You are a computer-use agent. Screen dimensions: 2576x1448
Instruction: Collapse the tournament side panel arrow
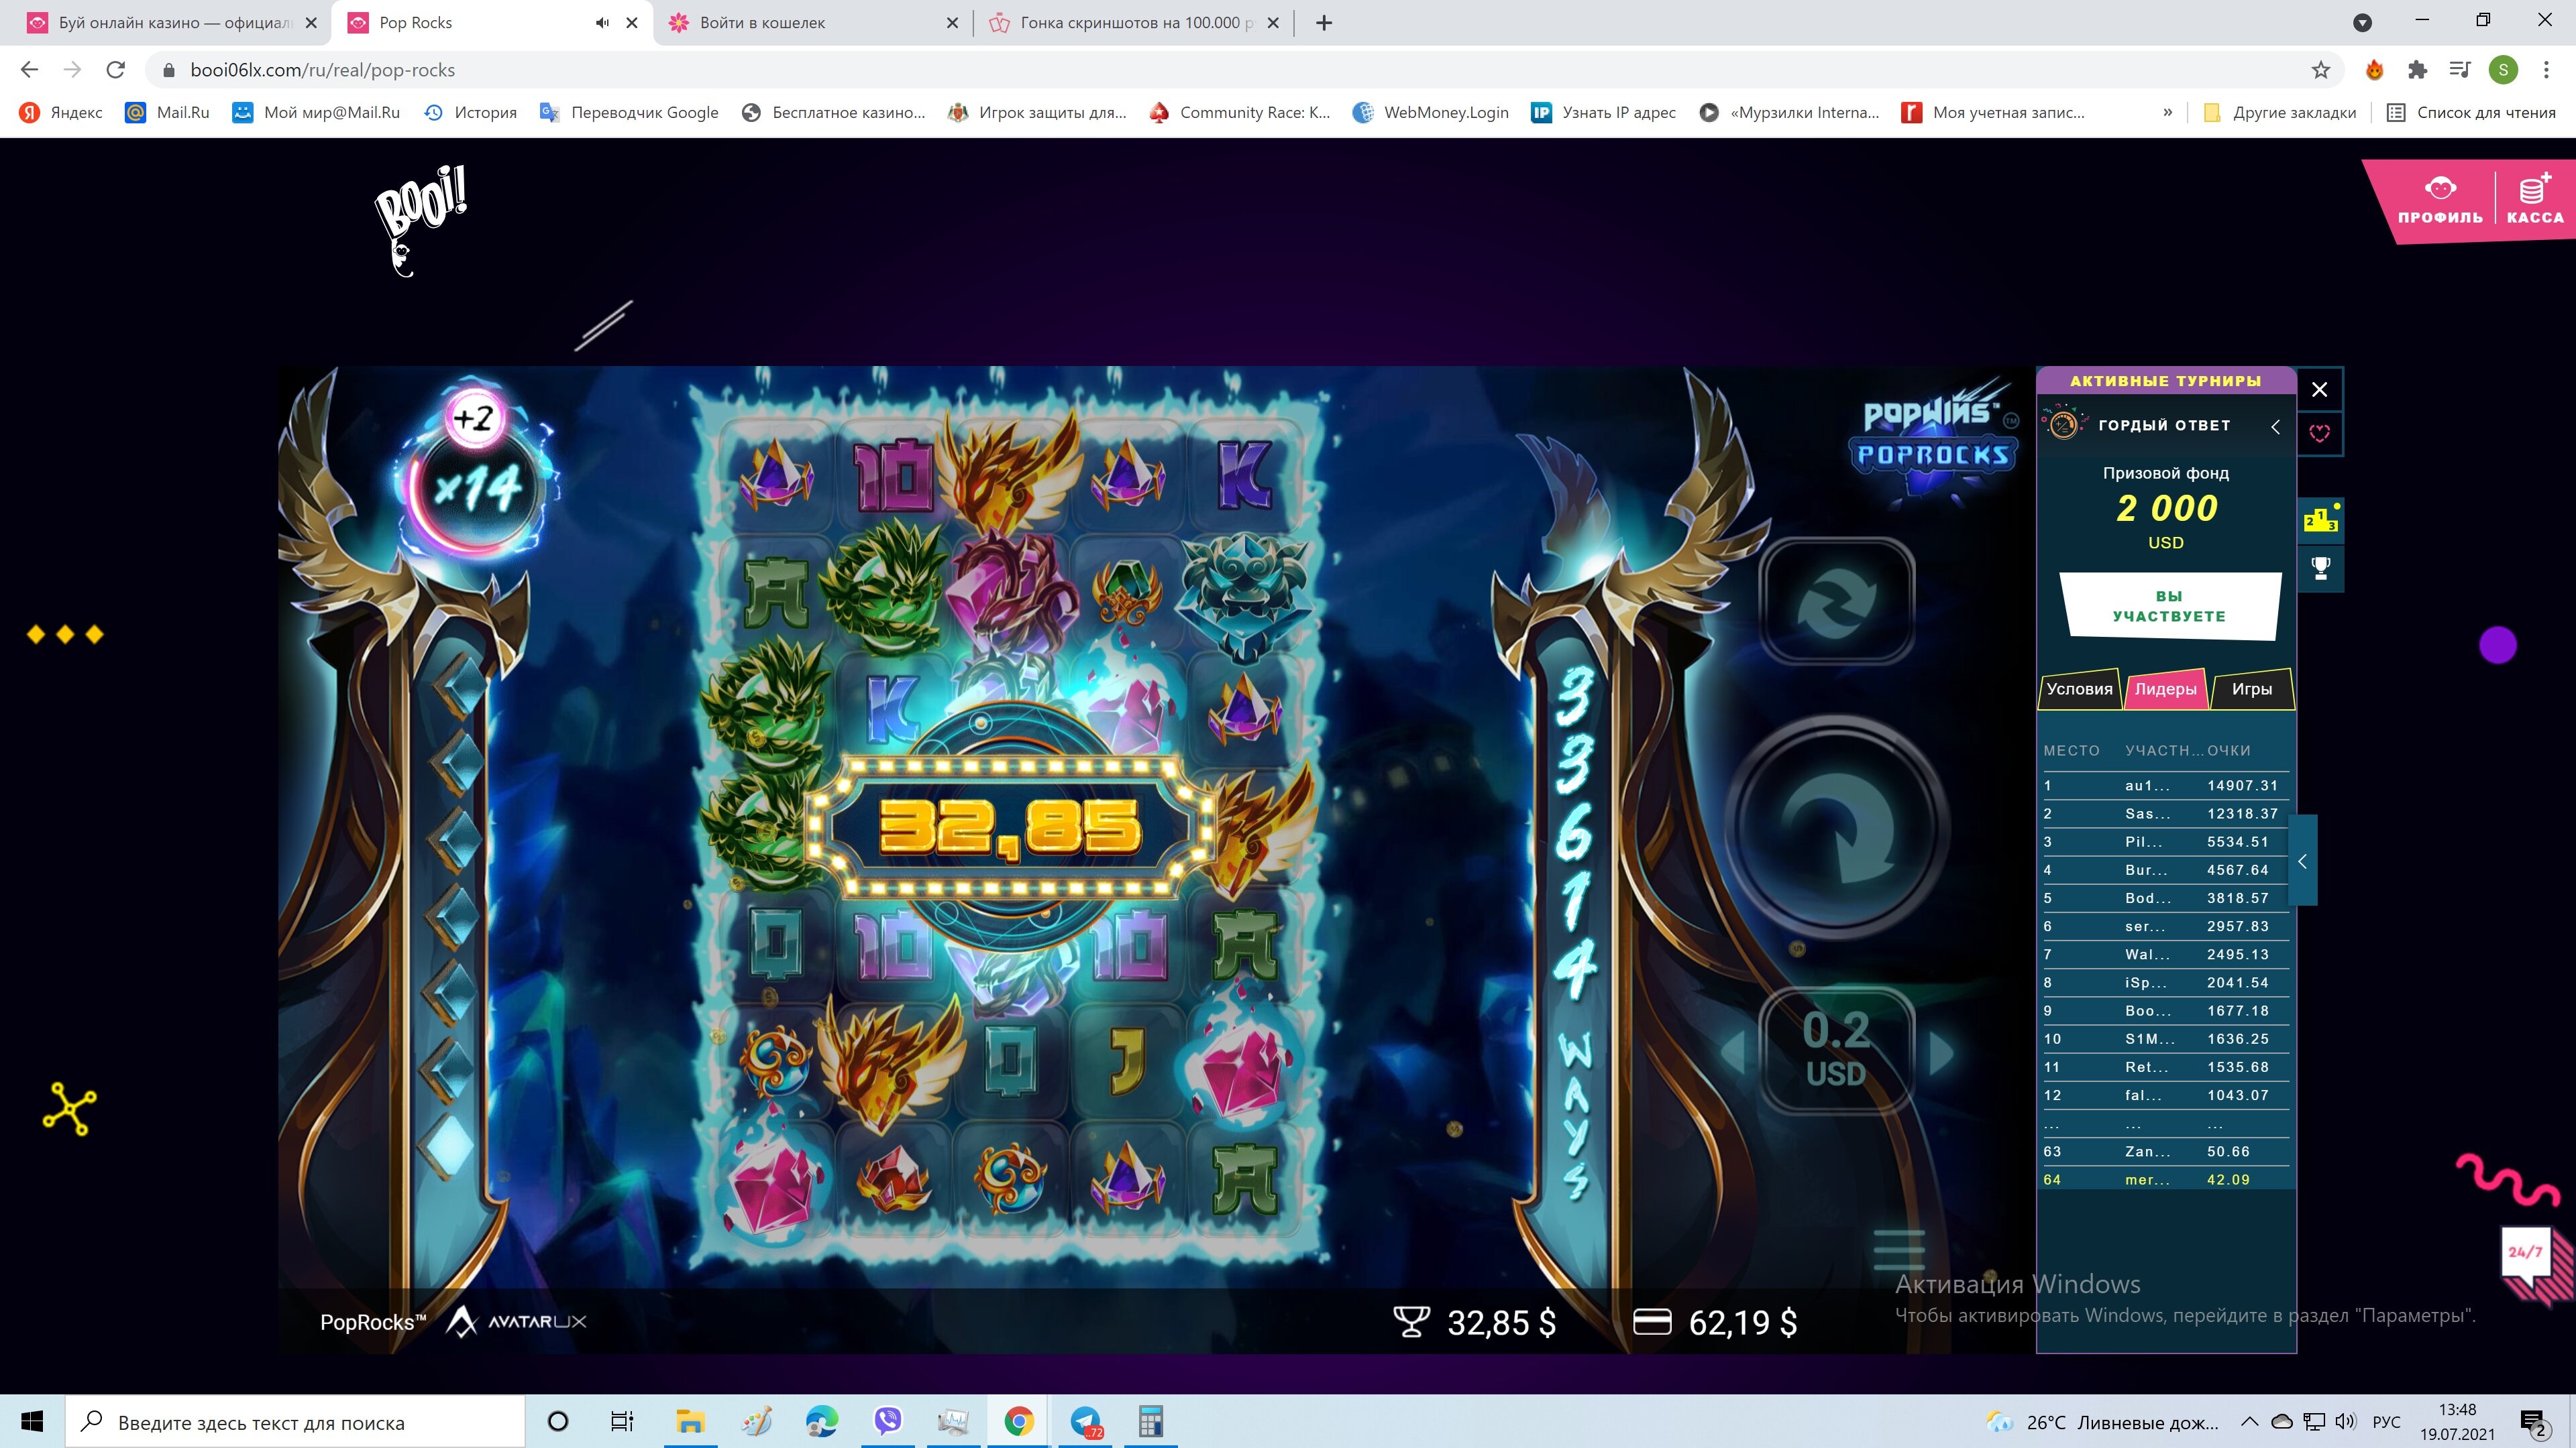tap(2302, 861)
